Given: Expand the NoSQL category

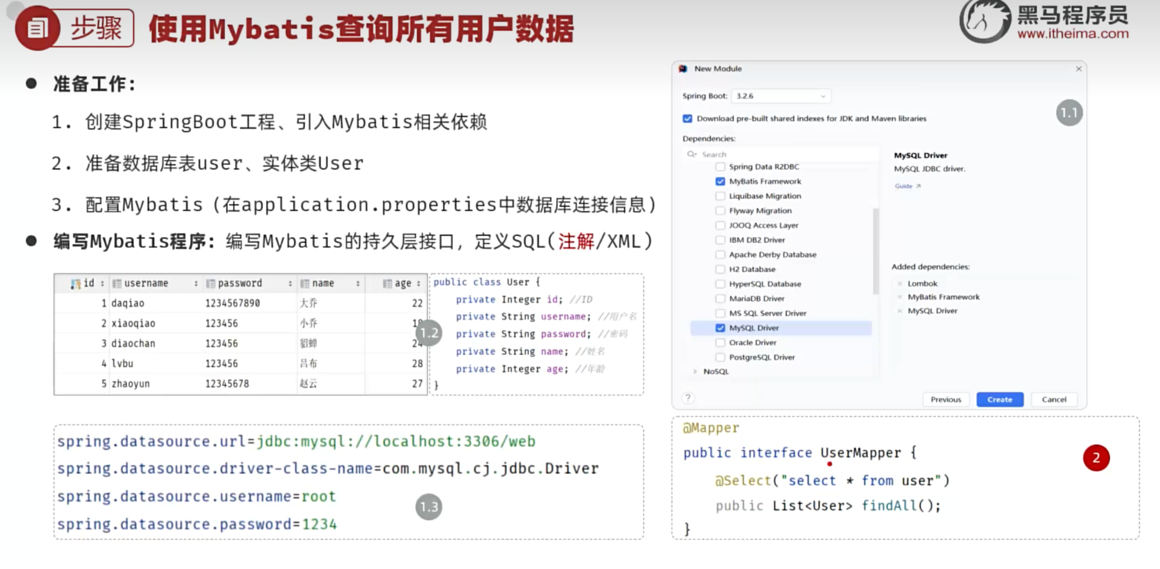Looking at the screenshot, I should pos(695,372).
